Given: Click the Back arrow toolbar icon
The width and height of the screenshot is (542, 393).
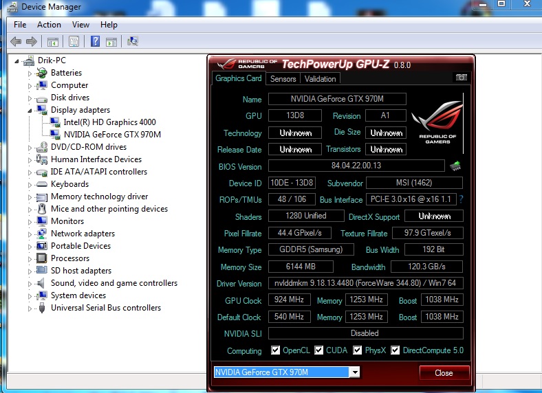Looking at the screenshot, I should tap(16, 42).
